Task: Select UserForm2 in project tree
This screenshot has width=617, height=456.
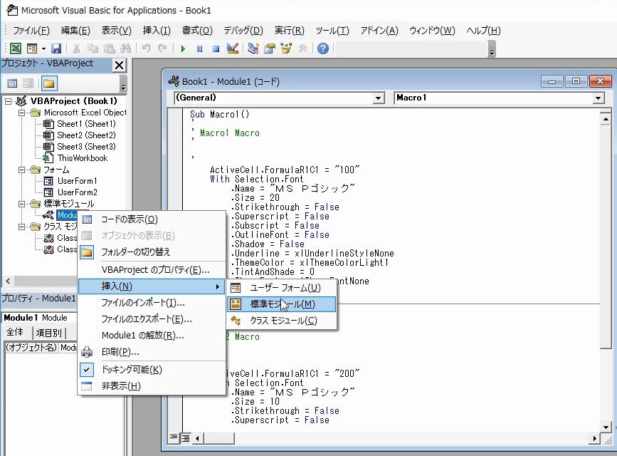Action: (x=77, y=192)
